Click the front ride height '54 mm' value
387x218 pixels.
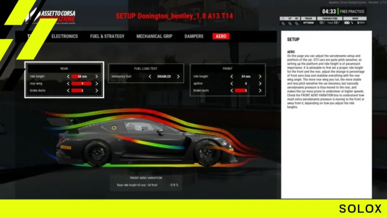point(246,76)
